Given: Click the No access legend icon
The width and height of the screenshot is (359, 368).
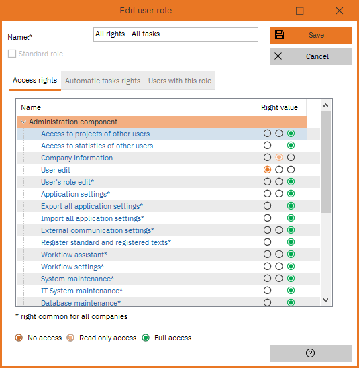Looking at the screenshot, I should [x=19, y=338].
